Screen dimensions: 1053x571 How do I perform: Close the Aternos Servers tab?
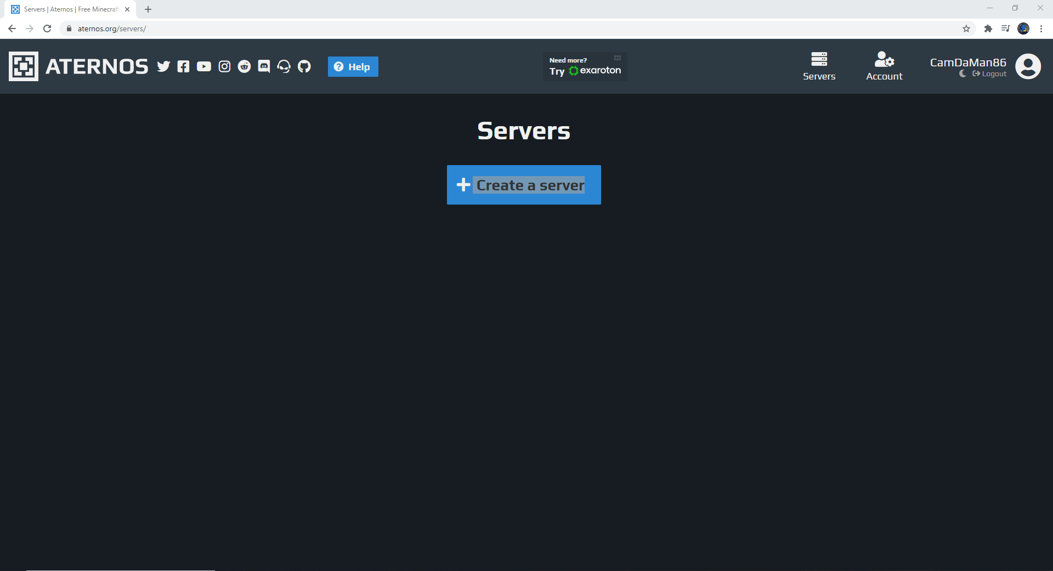(x=127, y=9)
